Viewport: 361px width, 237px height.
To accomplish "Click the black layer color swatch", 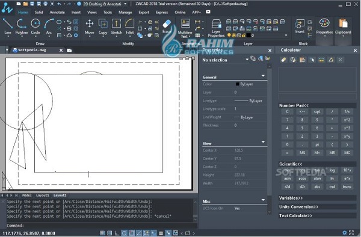I will (x=248, y=35).
